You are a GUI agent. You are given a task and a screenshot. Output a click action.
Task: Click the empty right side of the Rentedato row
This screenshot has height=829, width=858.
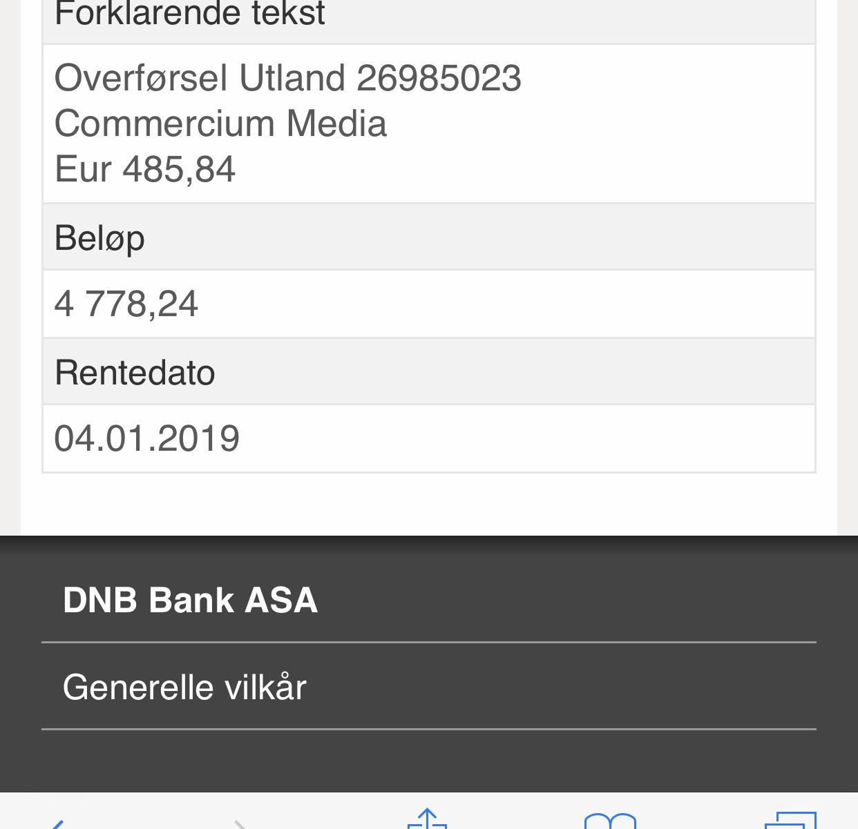click(x=622, y=373)
